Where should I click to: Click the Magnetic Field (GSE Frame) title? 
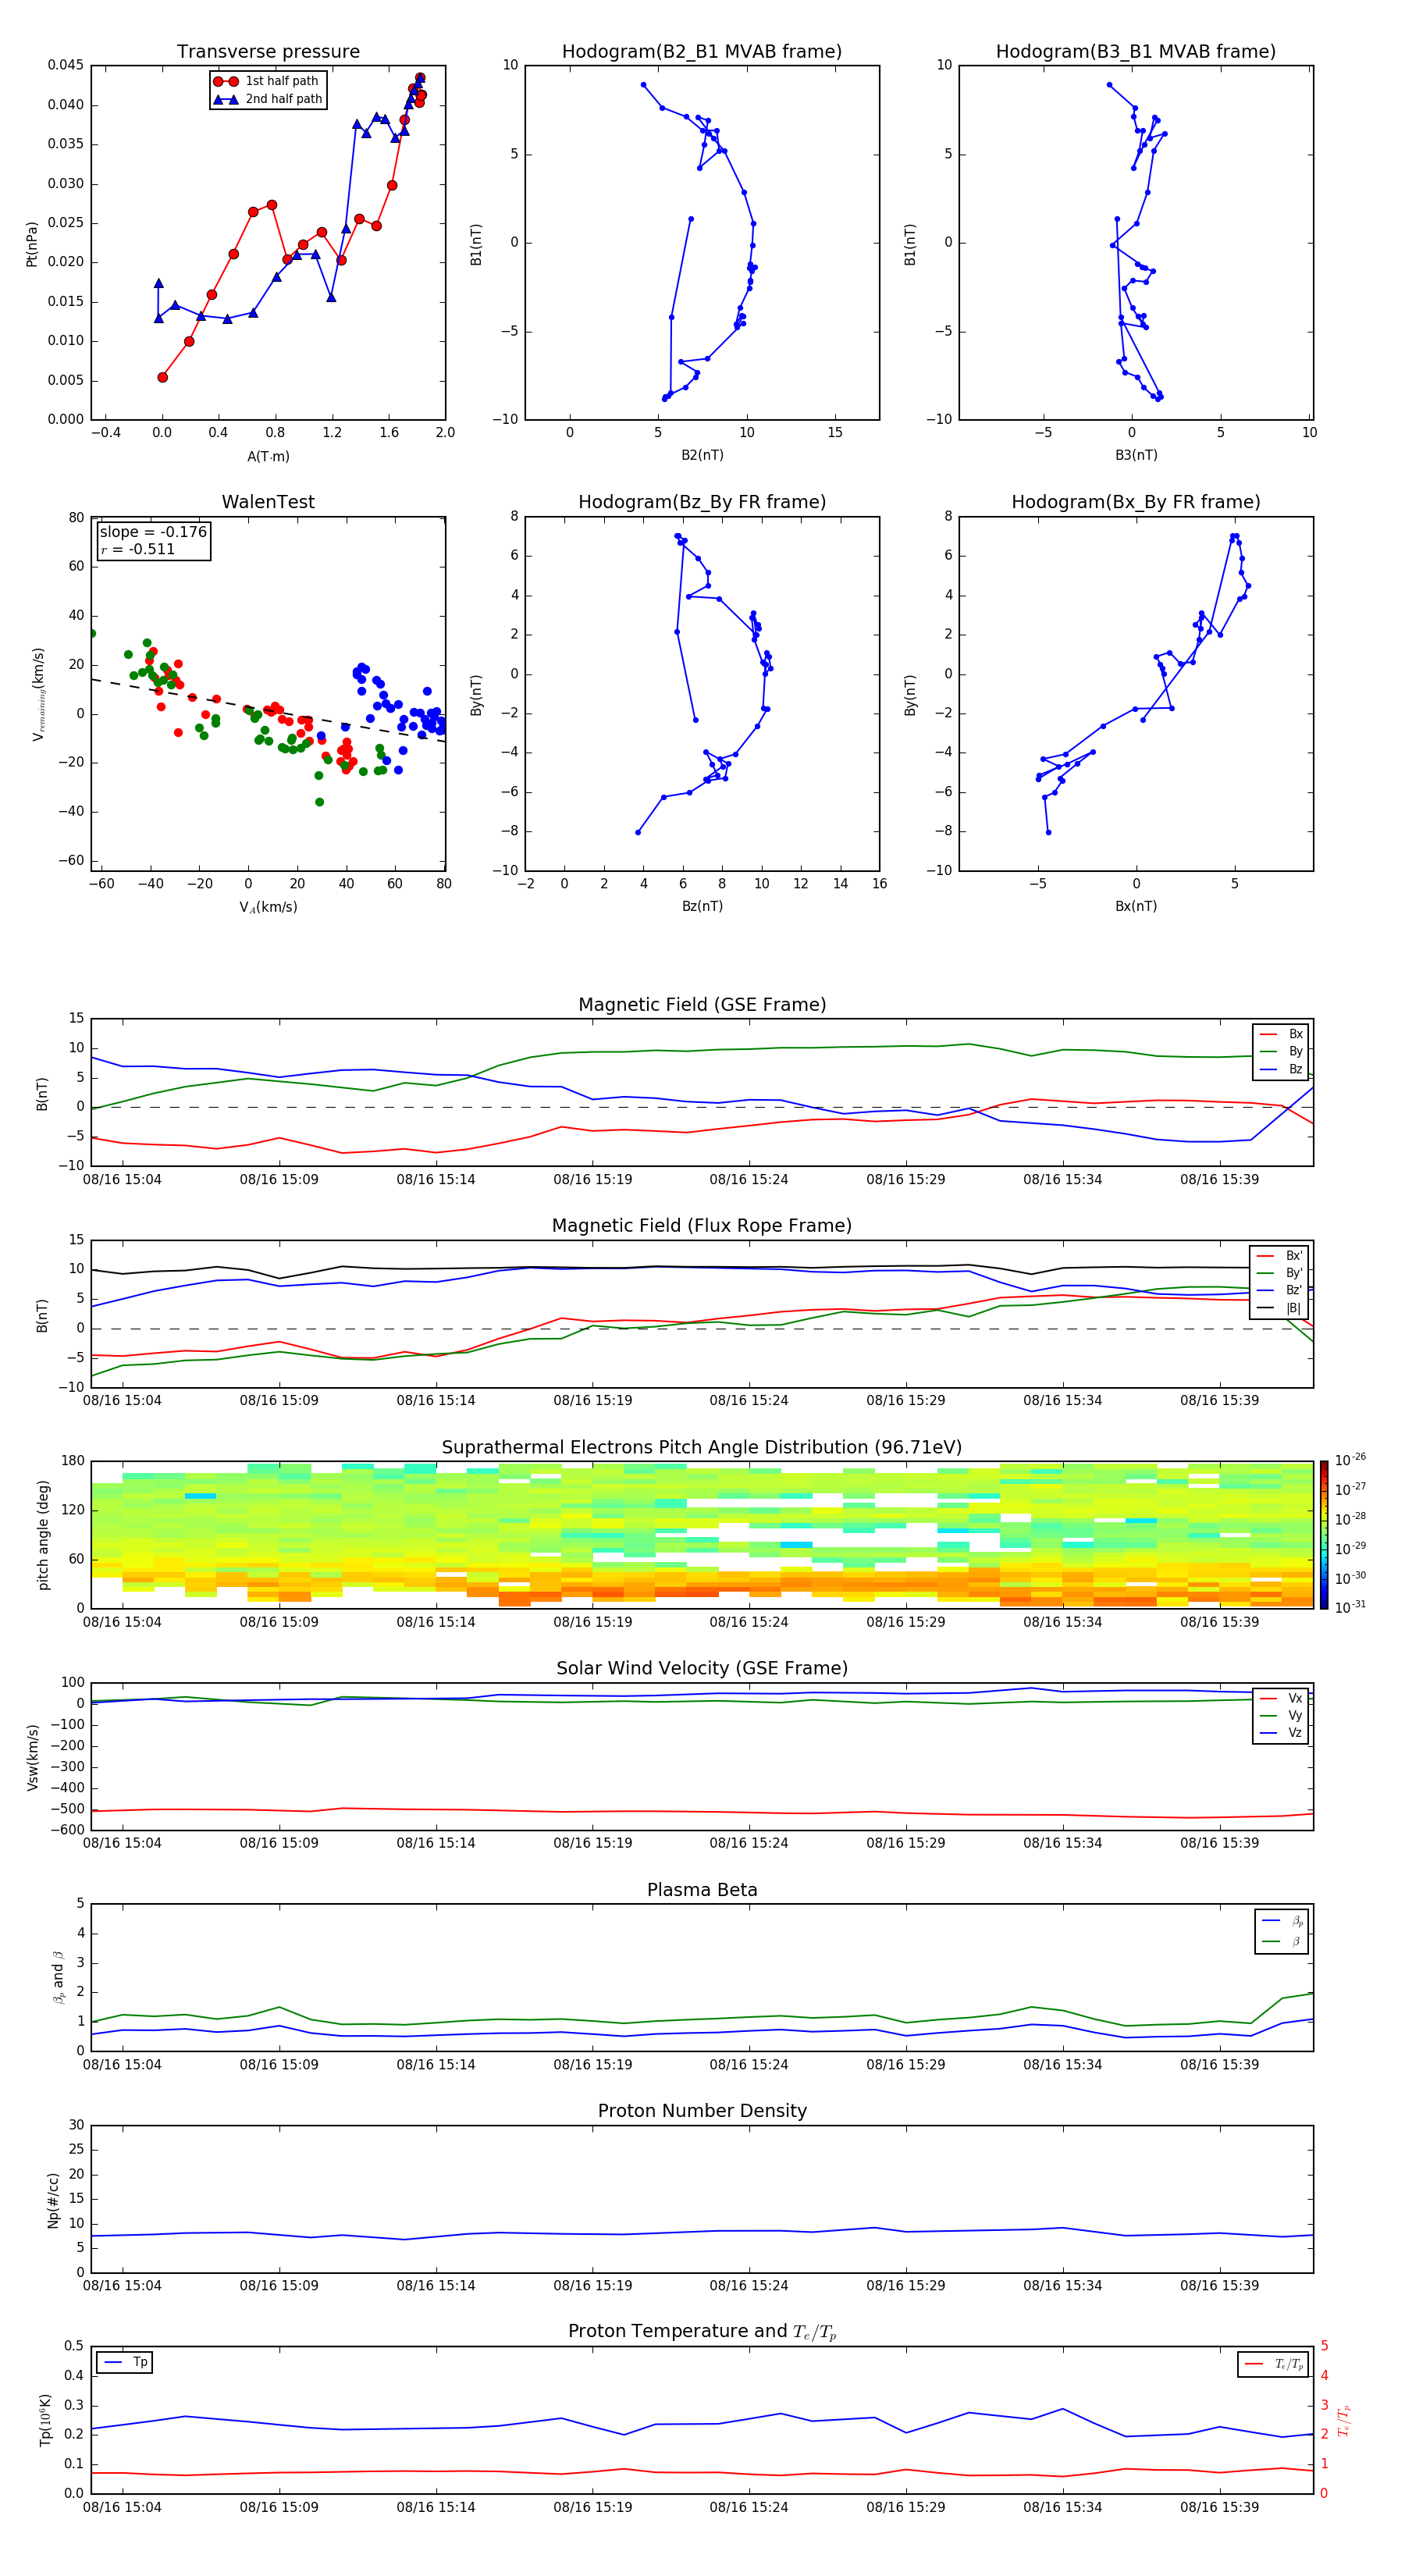point(702,1005)
